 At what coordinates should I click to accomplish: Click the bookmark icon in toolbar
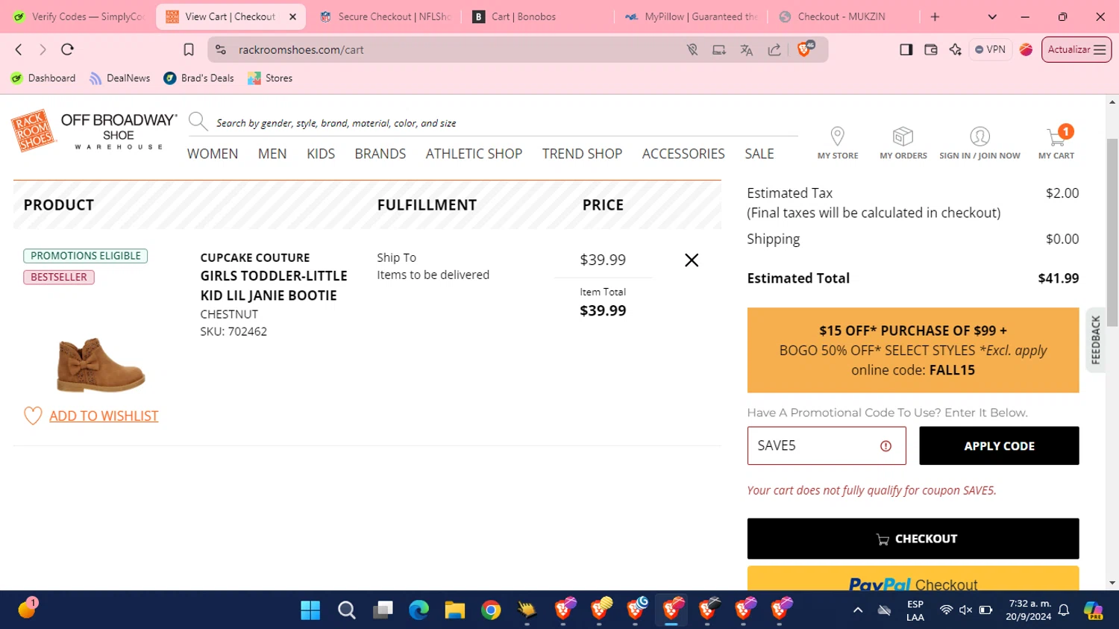click(x=189, y=49)
